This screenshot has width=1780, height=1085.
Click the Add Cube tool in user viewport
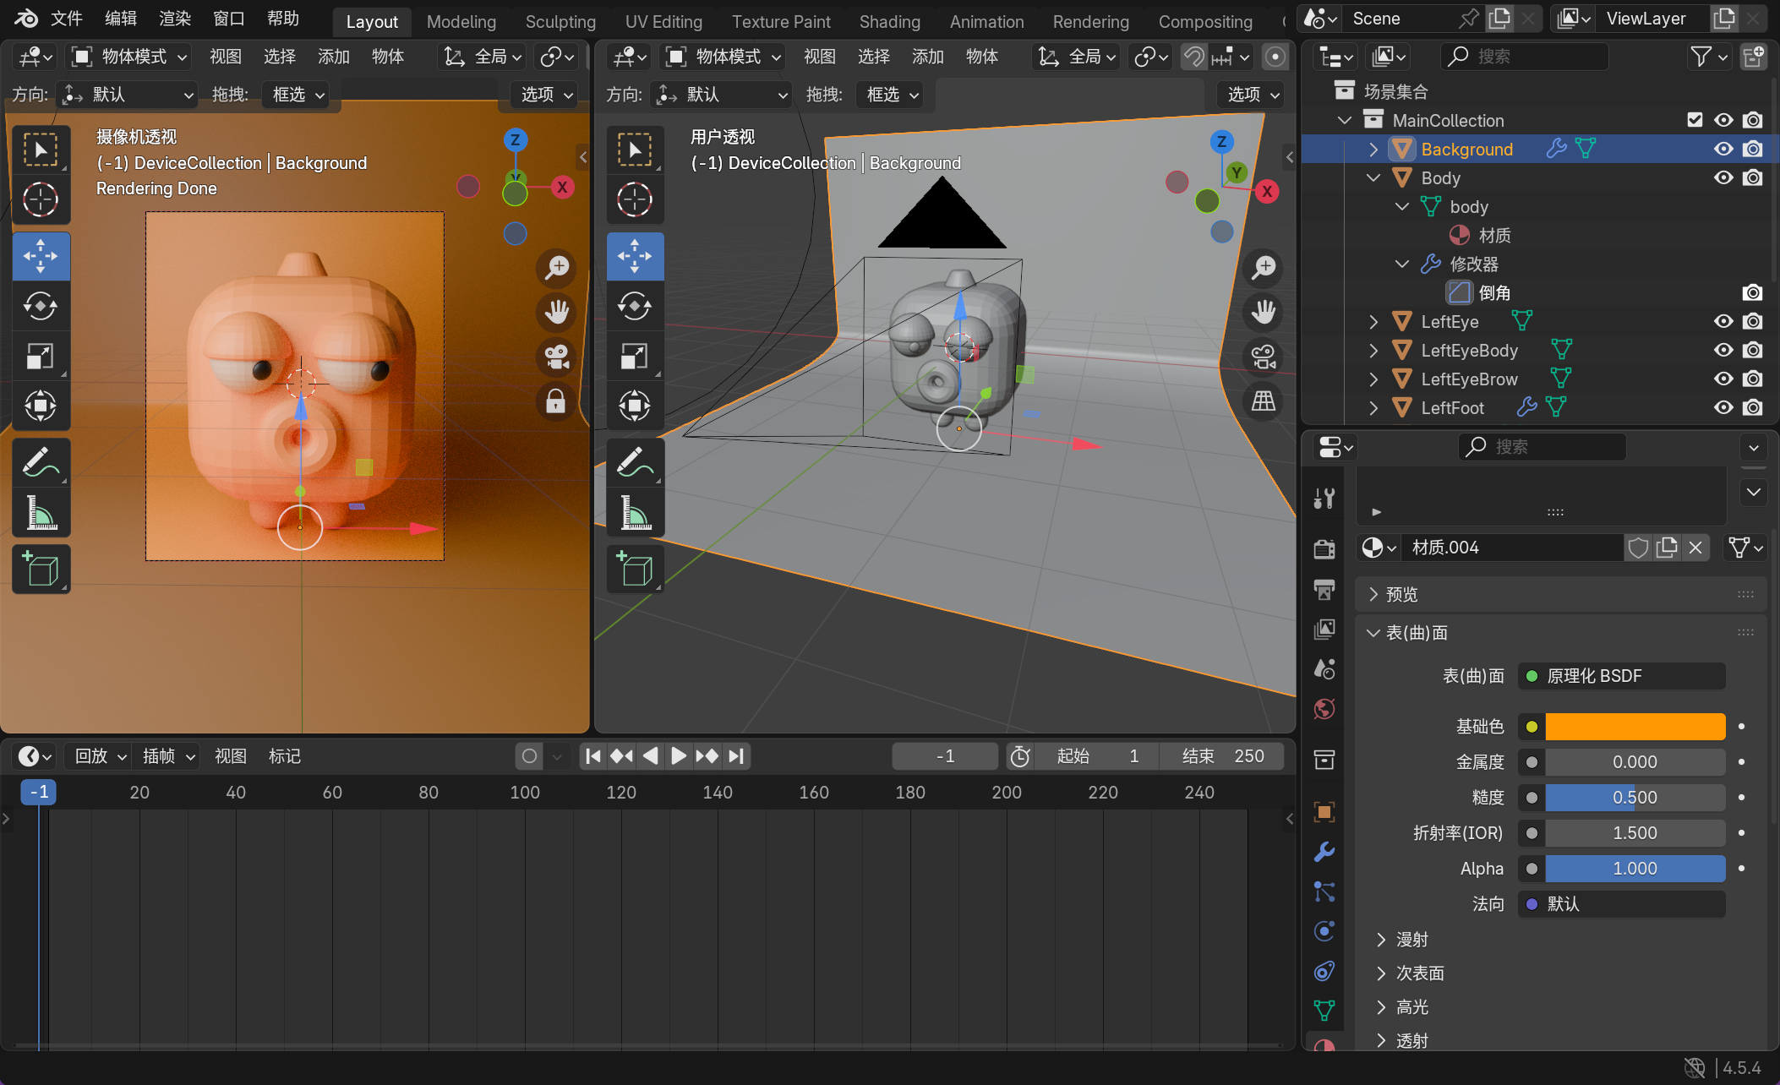635,569
